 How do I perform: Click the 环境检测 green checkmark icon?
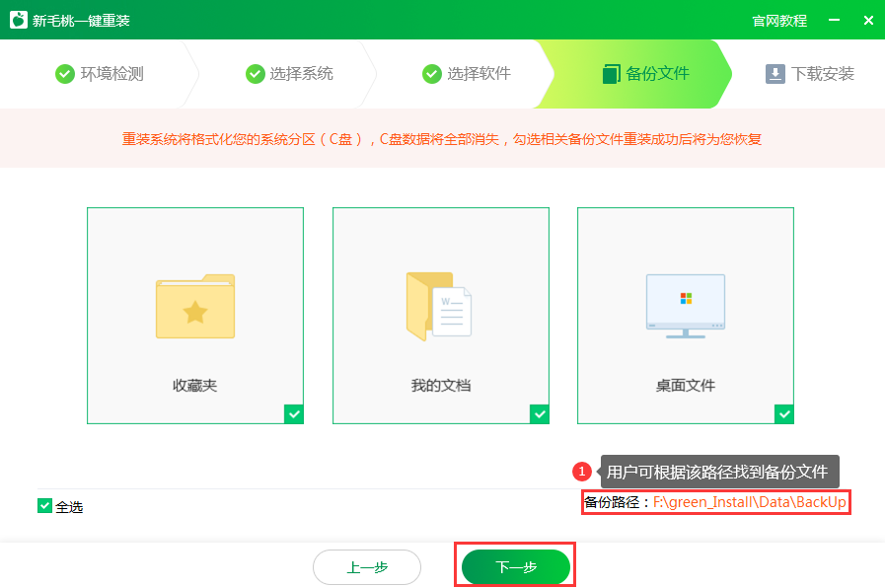tap(65, 74)
